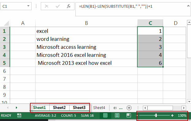The image size is (191, 121).
Task: Select column D header
Action: click(176, 23)
